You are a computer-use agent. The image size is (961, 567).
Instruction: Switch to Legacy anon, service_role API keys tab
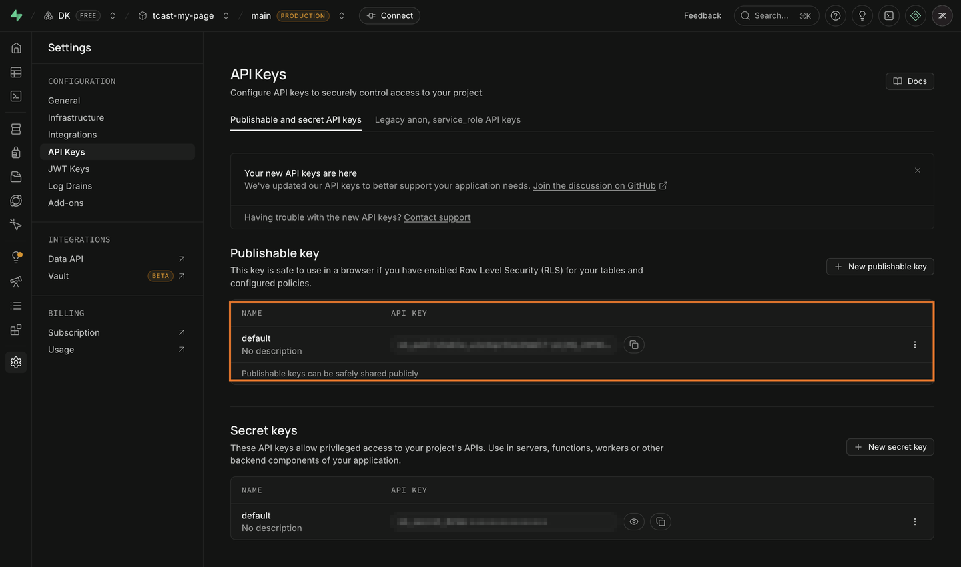448,120
